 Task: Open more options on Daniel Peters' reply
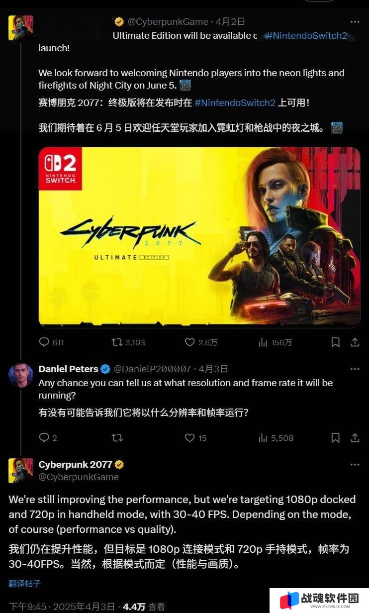click(355, 369)
